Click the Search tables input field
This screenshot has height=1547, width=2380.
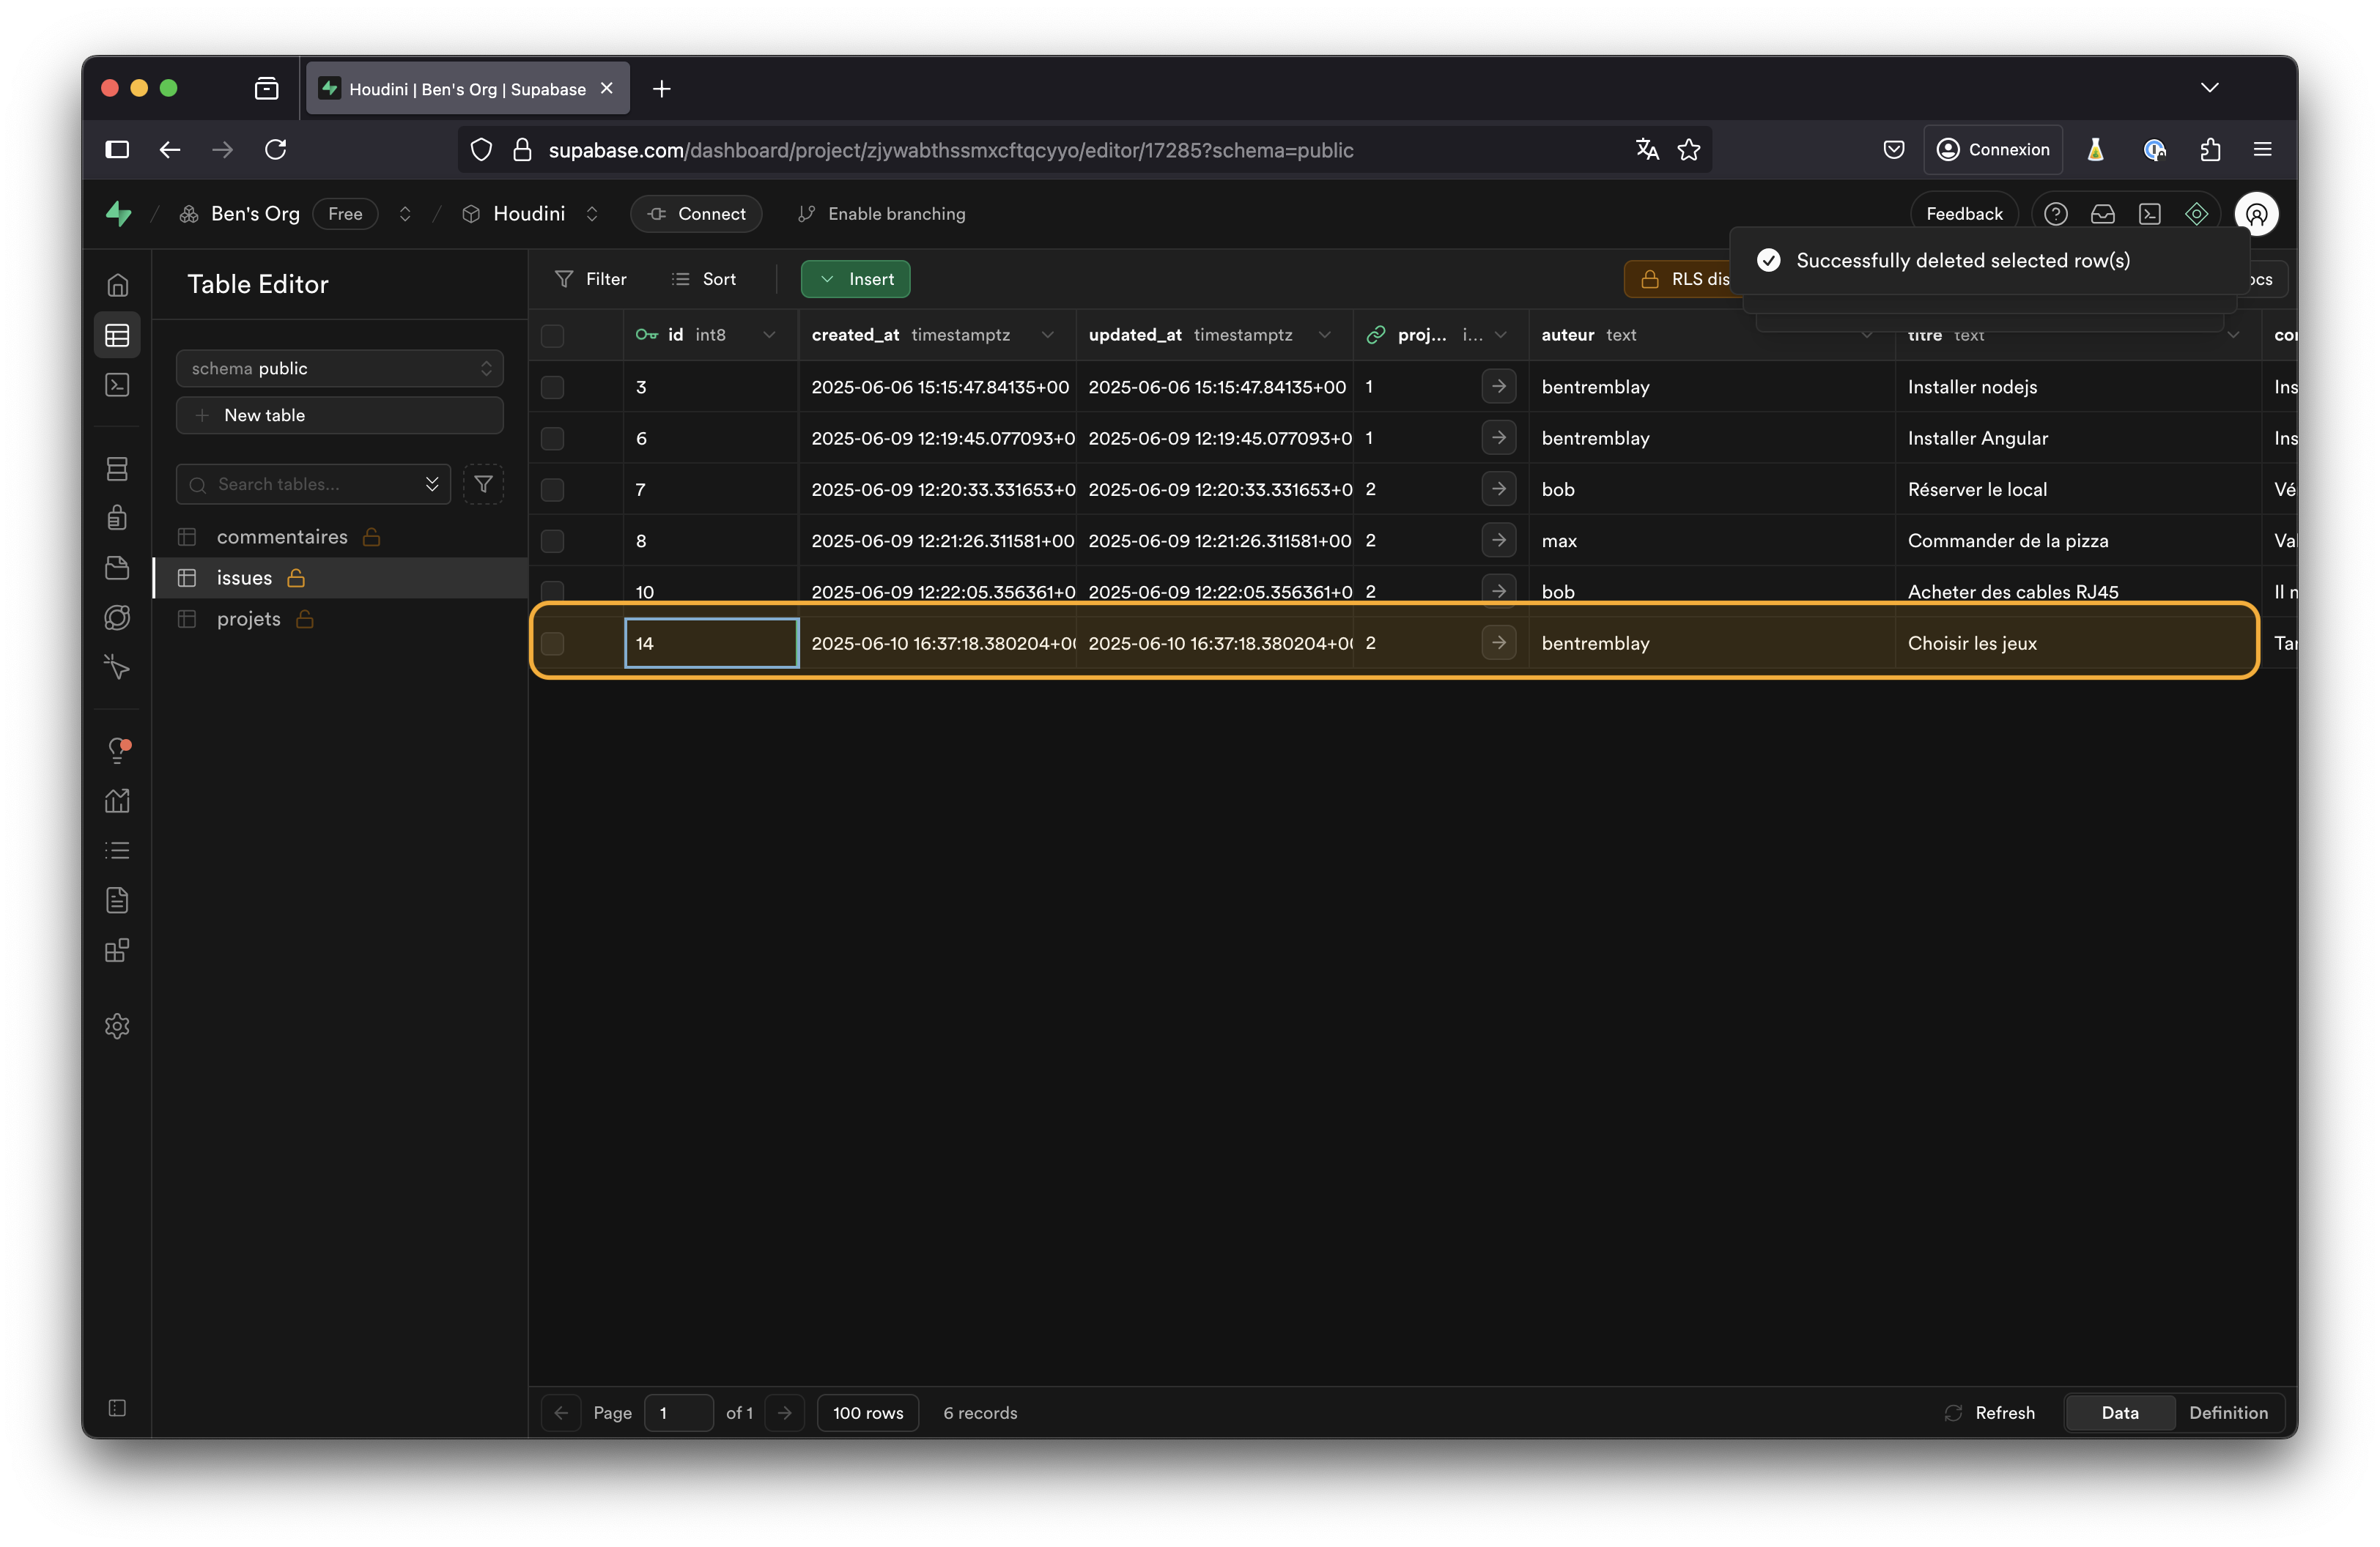coord(313,483)
